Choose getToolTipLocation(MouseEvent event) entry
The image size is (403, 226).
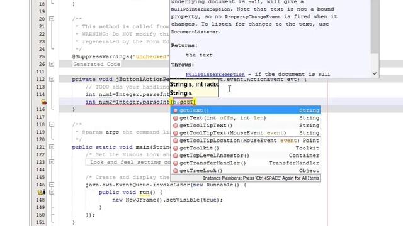246,141
